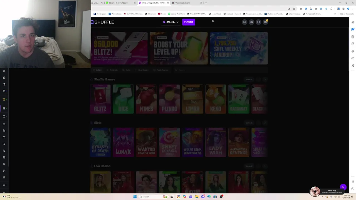Open the Windows Start menu
Screen dimensions: 356x200
coord(135,197)
